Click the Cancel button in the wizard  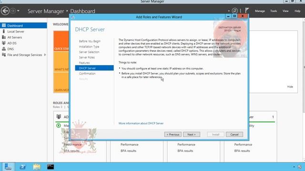234,134
